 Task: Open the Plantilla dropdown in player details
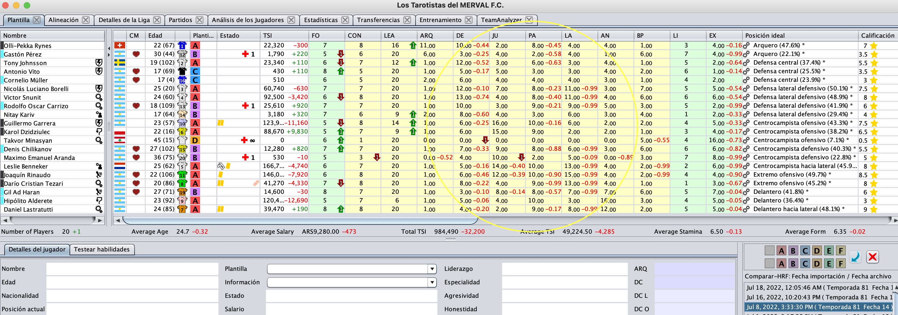point(432,269)
